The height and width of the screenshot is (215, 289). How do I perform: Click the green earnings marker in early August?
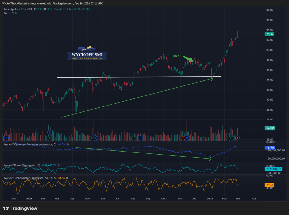pos(133,138)
